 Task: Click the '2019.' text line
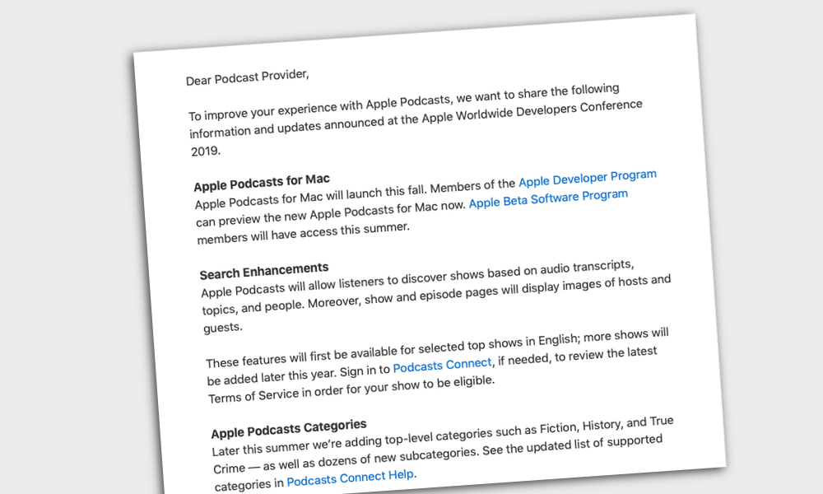coord(206,151)
